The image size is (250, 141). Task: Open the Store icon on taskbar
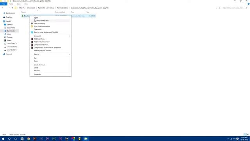pyautogui.click(x=22, y=139)
